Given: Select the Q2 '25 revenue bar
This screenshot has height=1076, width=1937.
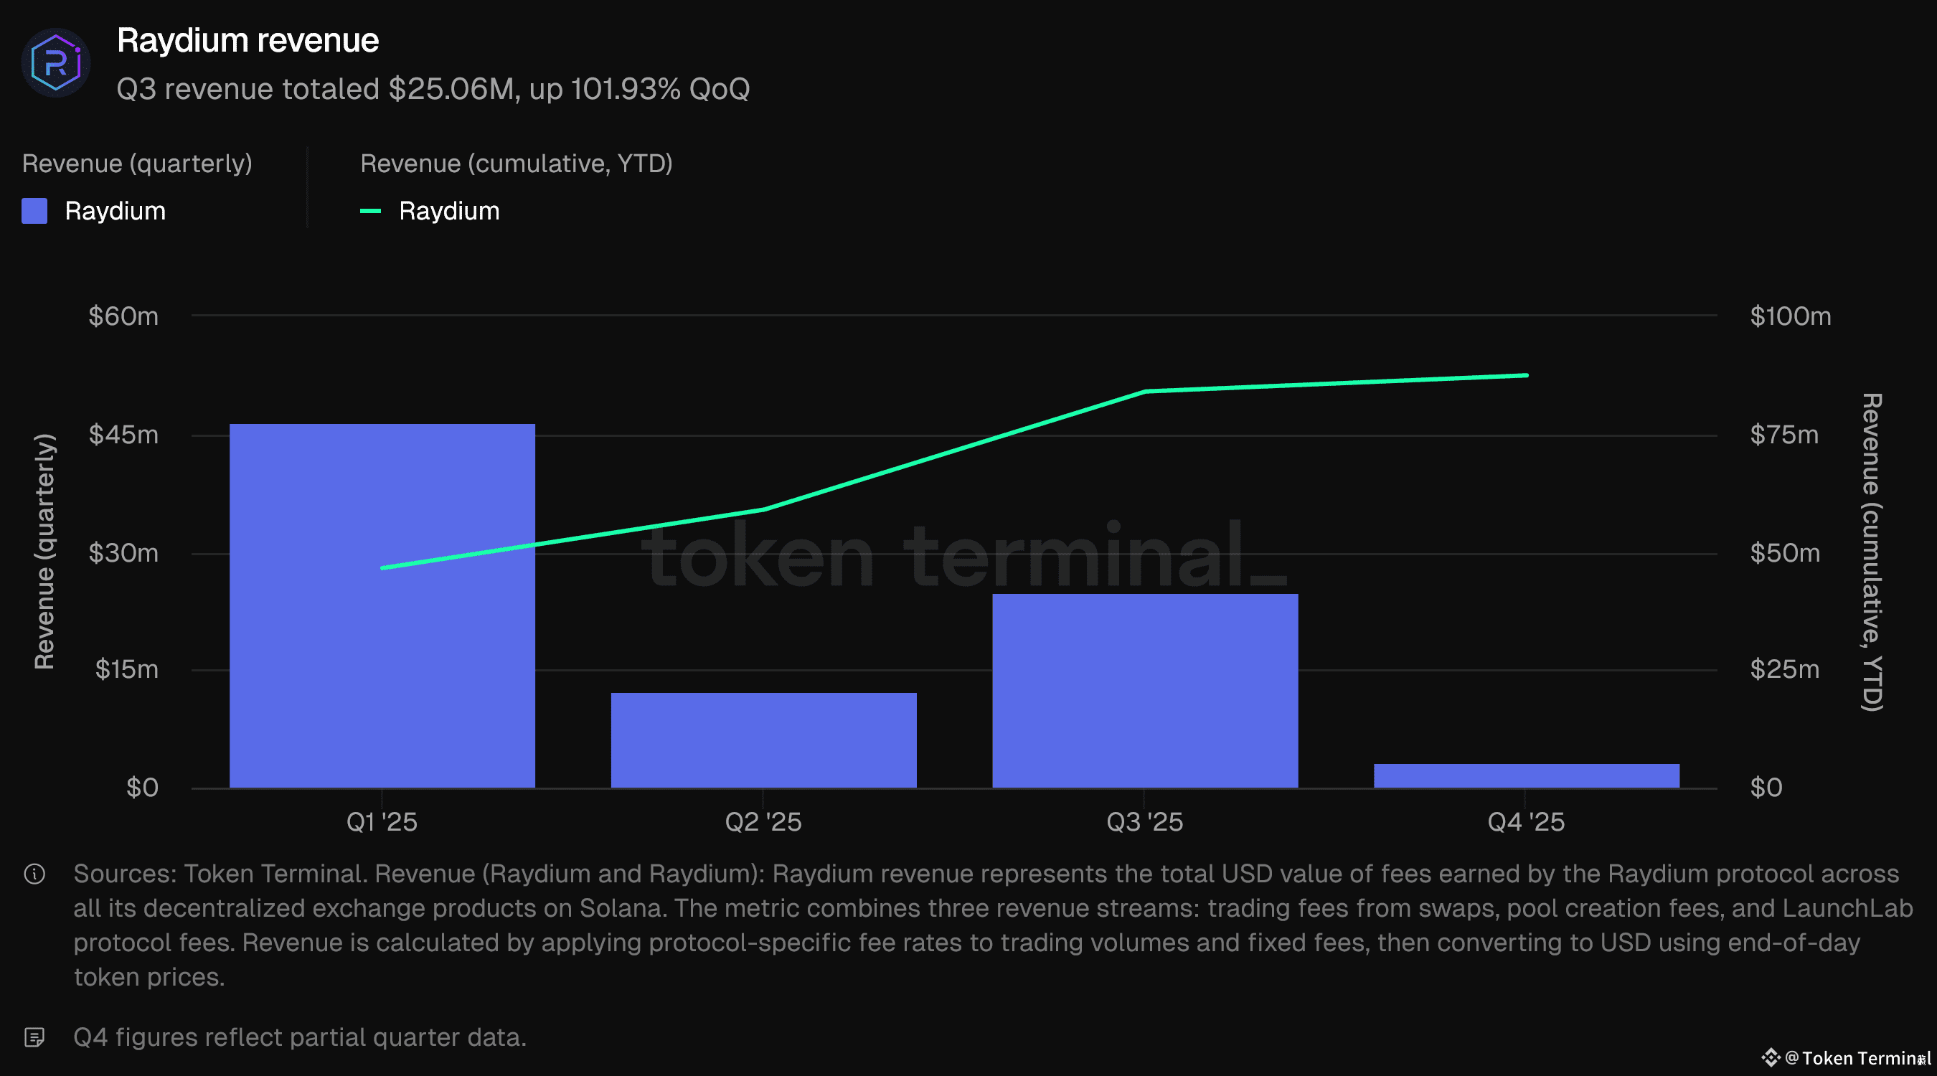Looking at the screenshot, I should 763,740.
